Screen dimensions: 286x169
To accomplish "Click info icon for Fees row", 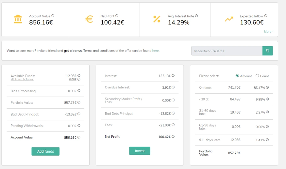I will (173, 125).
